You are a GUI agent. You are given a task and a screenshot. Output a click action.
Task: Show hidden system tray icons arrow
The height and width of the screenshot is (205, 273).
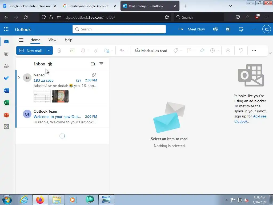227,200
